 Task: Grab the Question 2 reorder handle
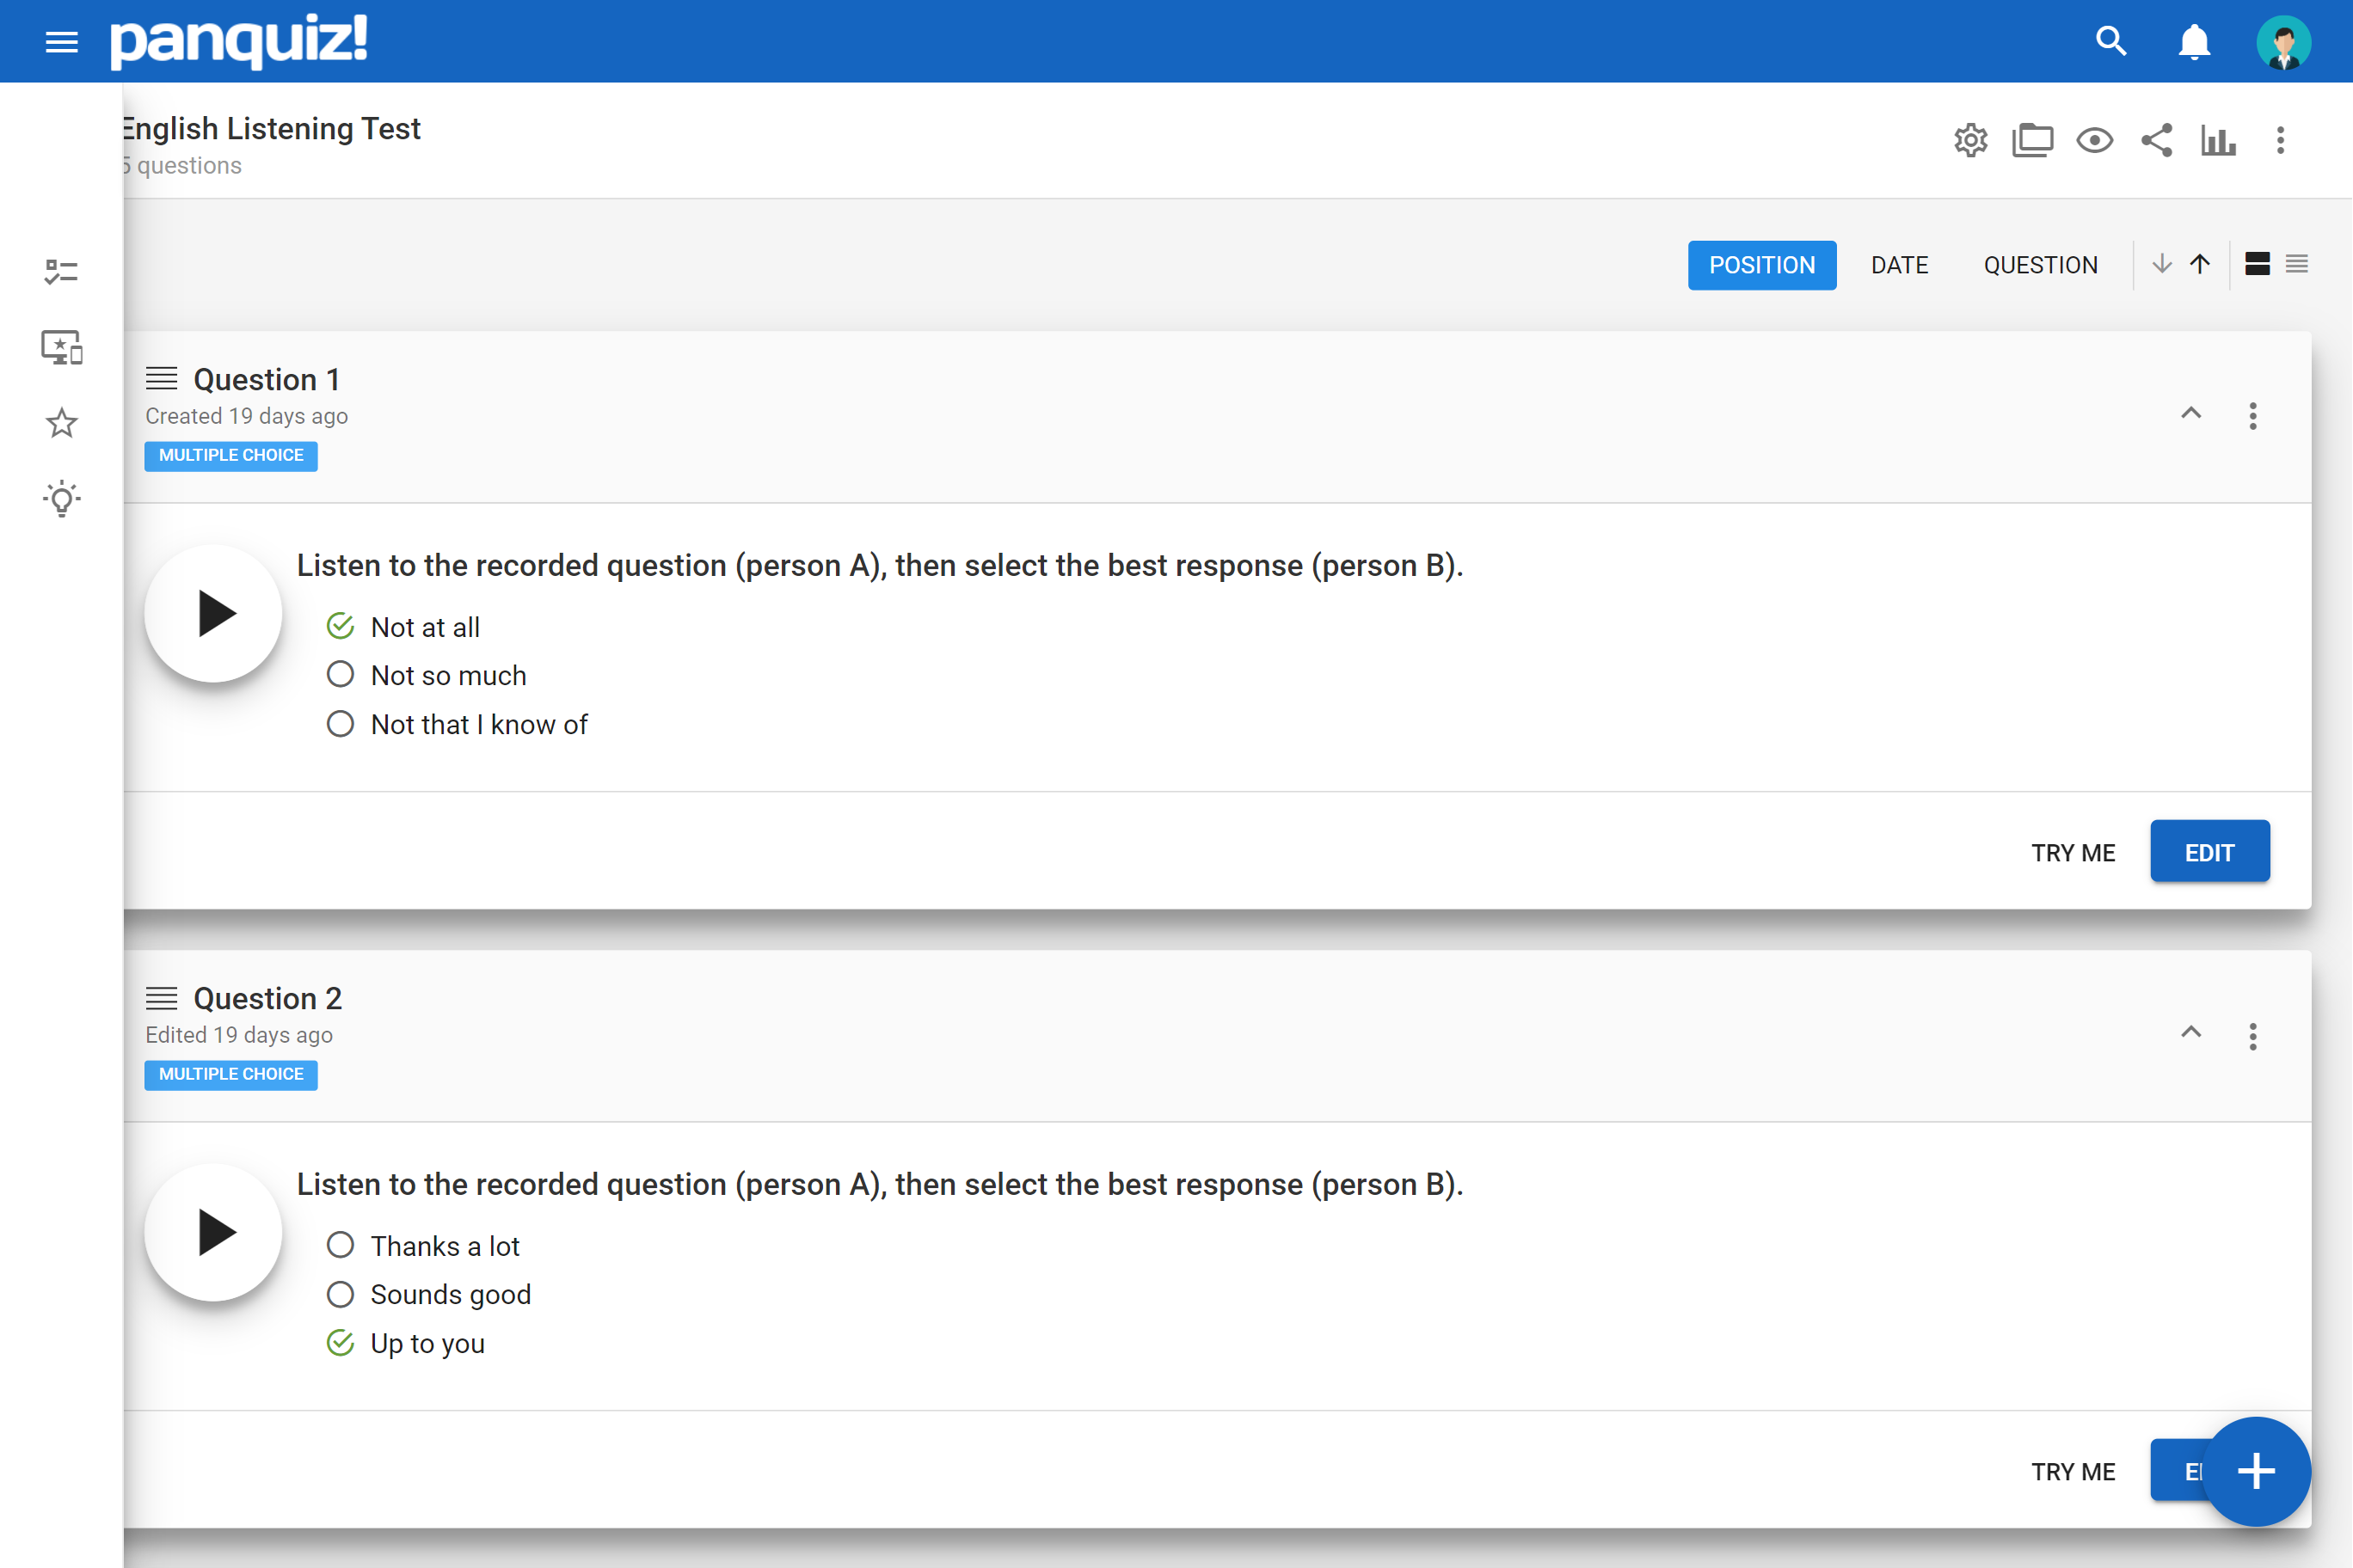pyautogui.click(x=161, y=998)
